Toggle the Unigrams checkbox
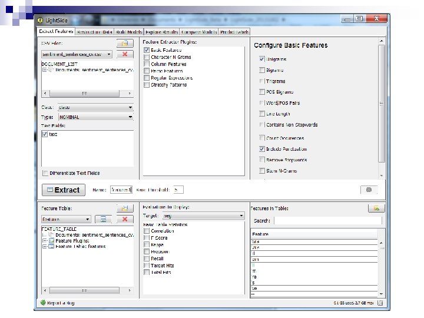 tap(261, 59)
